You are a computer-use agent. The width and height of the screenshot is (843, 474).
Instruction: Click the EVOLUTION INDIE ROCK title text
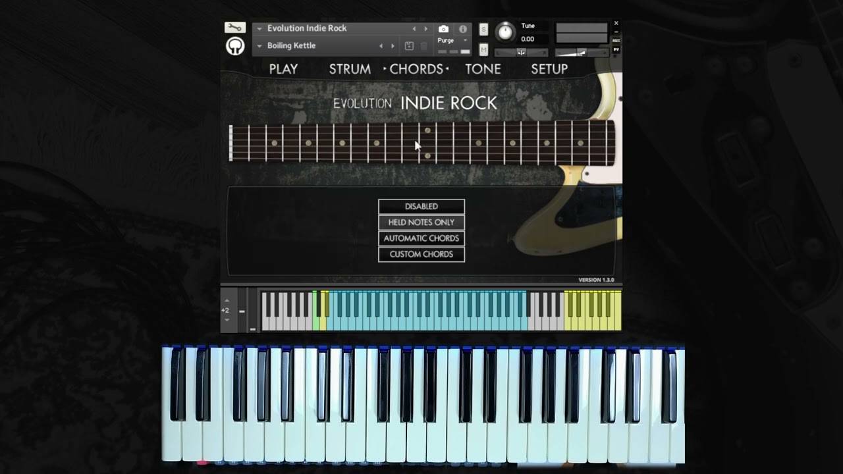coord(415,103)
